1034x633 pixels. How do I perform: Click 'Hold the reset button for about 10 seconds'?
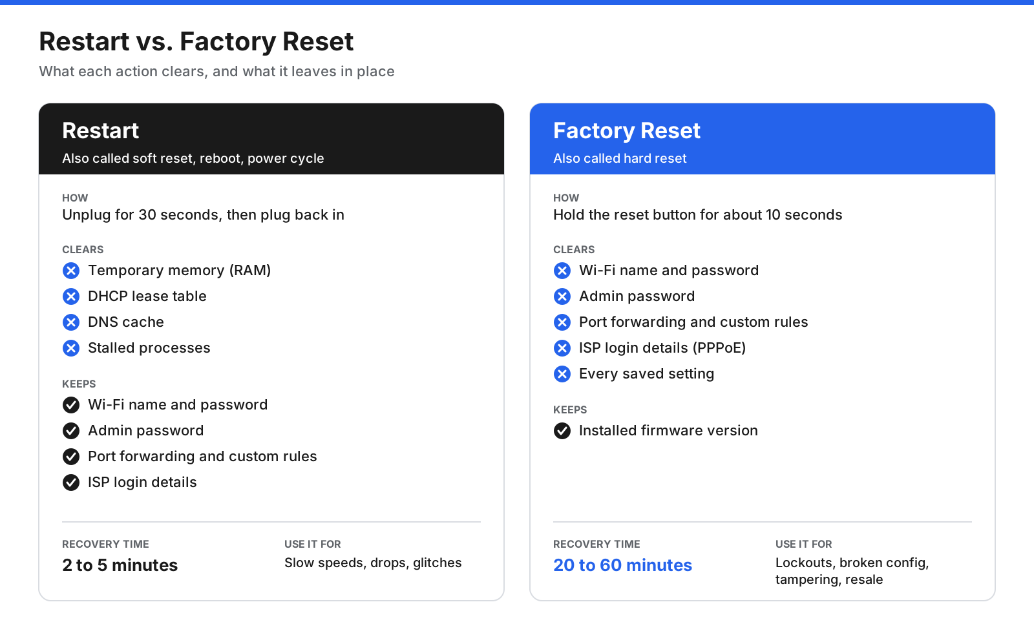[698, 215]
